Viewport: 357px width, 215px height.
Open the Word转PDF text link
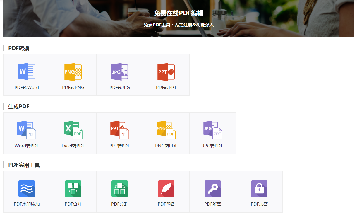pos(27,146)
